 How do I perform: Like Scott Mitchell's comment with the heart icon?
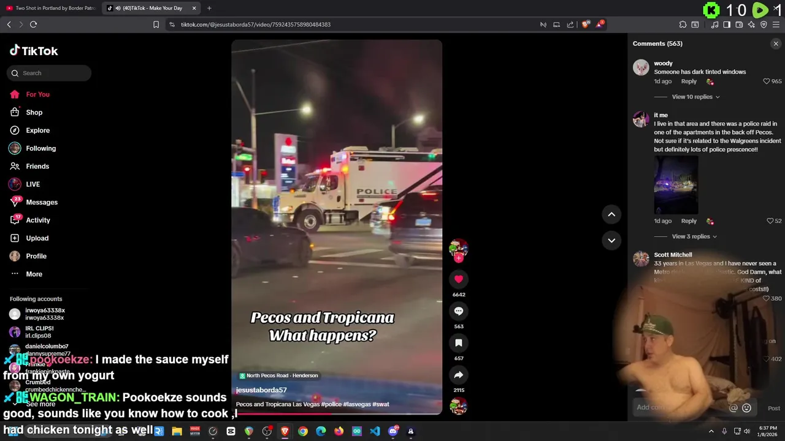pos(766,298)
